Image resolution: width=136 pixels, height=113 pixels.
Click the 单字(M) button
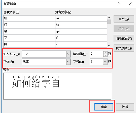click(124, 29)
